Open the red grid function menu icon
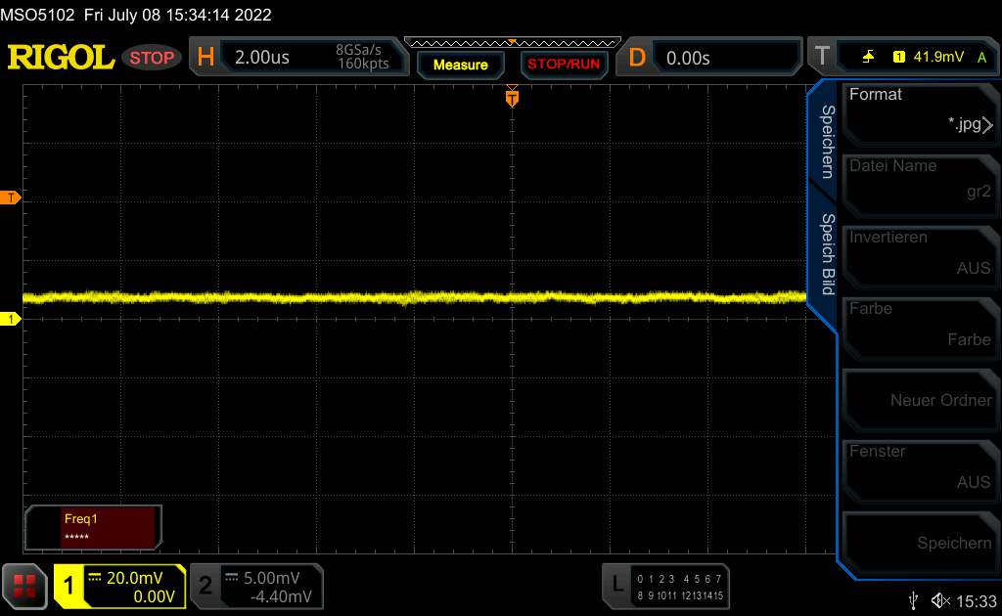The image size is (1002, 616). coord(25,586)
